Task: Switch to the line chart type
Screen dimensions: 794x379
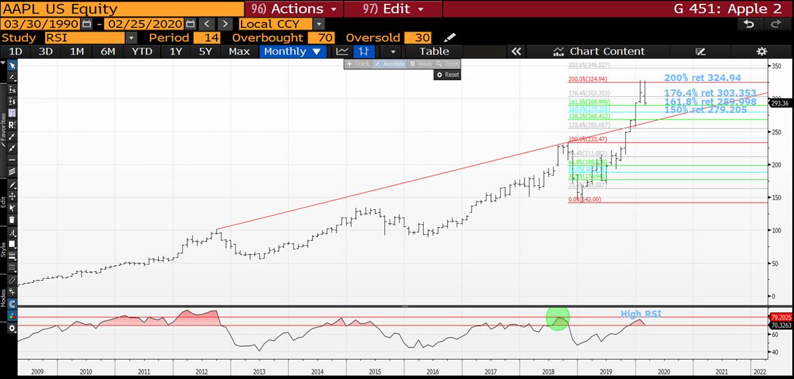Action: point(342,52)
